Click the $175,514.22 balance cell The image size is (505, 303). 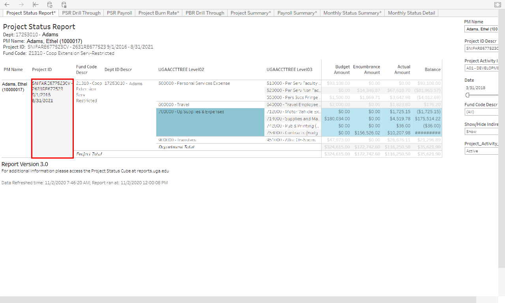(428, 119)
